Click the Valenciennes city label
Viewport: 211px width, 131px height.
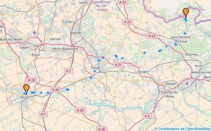pos(201,72)
